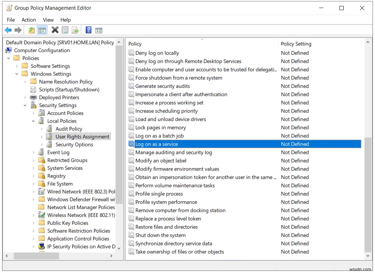Open Properties via the toolbar icon

pyautogui.click(x=65, y=30)
